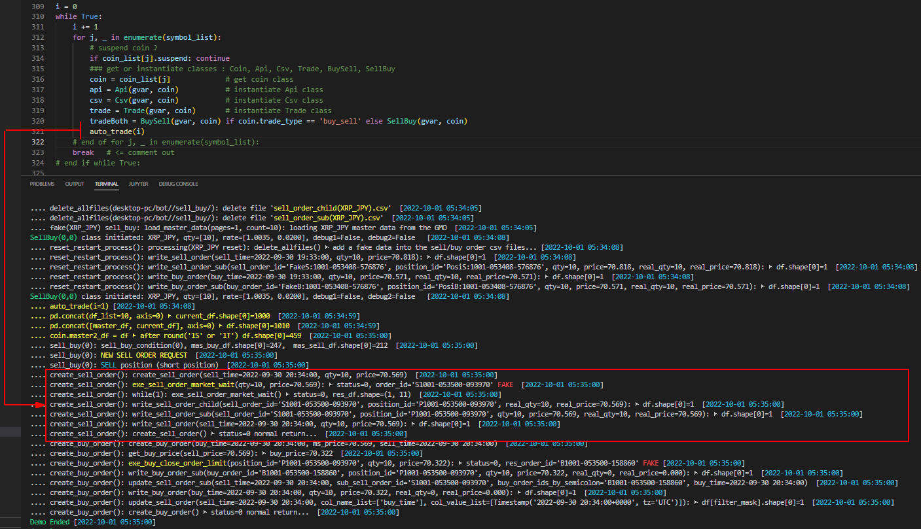Click 'reset_restart_process(): processing(XRP_JPY reset)' terminal line
The height and width of the screenshot is (529, 921).
click(326, 247)
